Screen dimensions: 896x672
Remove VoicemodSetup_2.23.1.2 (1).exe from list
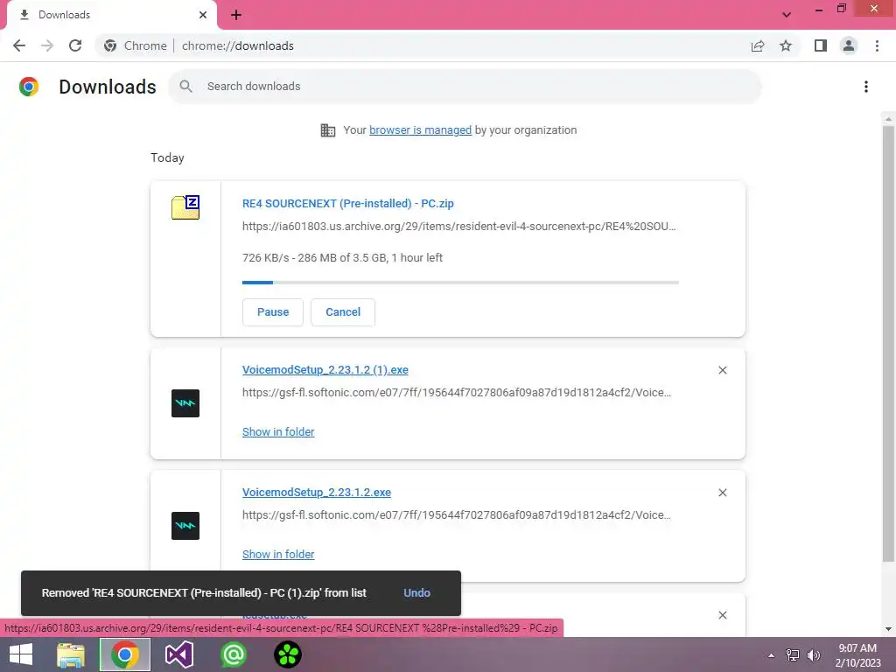point(722,370)
